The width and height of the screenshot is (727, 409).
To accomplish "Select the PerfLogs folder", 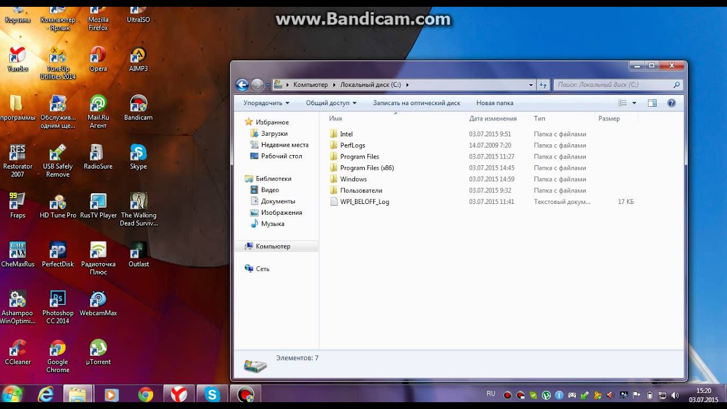I will tap(348, 145).
